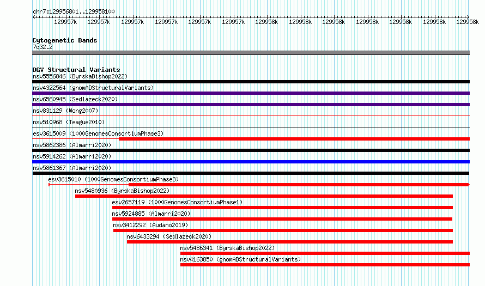The image size is (485, 286).
Task: Open nsv4322564 (gnomADStructuralVariants) label
Action: 93,88
